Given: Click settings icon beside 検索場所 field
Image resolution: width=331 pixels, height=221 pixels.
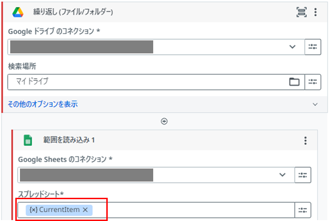Looking at the screenshot, I should (313, 82).
